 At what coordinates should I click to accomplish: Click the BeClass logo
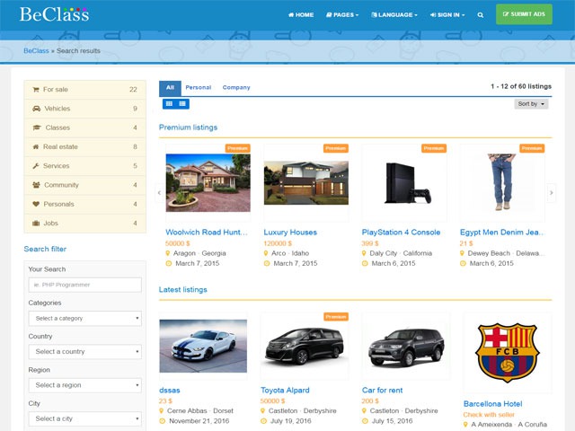[54, 14]
